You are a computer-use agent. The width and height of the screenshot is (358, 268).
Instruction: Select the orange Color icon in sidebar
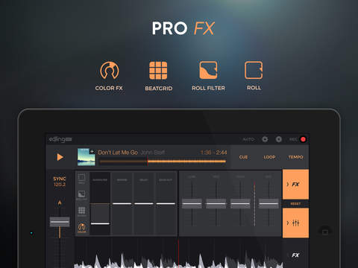tap(81, 228)
